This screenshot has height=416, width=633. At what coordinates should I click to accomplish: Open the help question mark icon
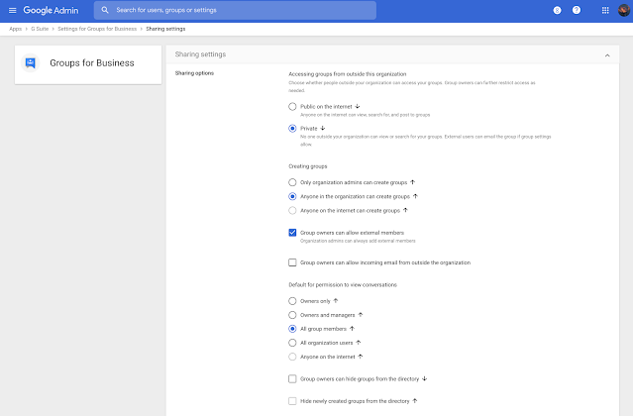click(577, 10)
